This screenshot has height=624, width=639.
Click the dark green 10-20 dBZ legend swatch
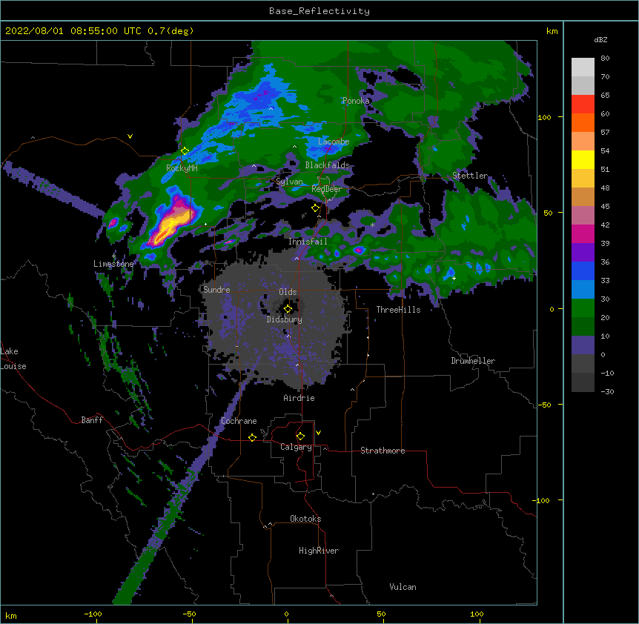coord(583,327)
